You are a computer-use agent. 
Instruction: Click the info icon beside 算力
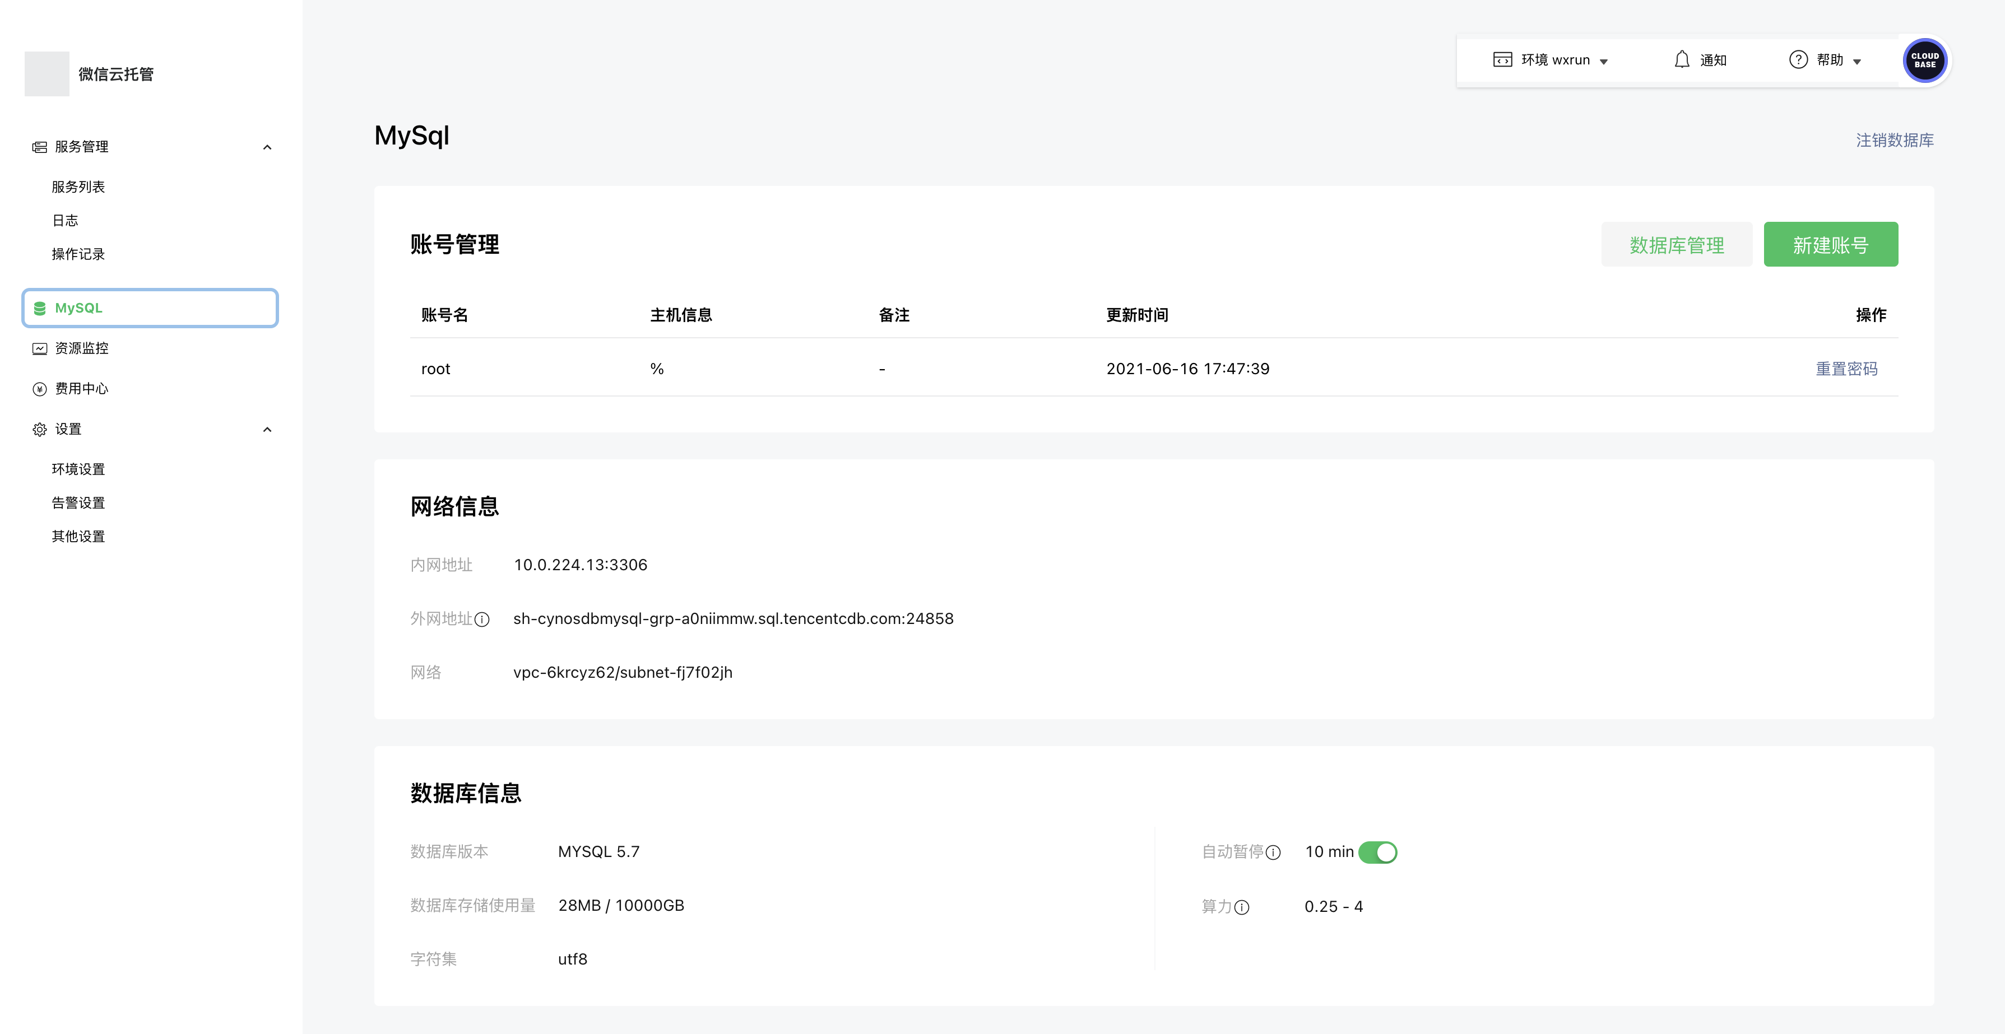pos(1241,907)
